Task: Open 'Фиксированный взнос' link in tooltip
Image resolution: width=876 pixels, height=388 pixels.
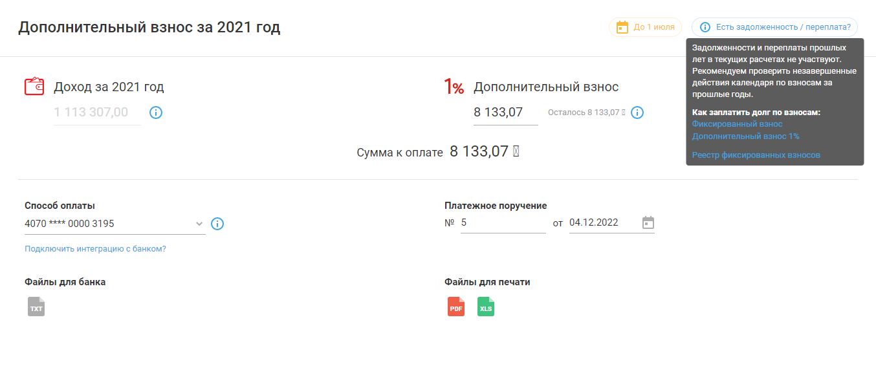Action: [737, 124]
